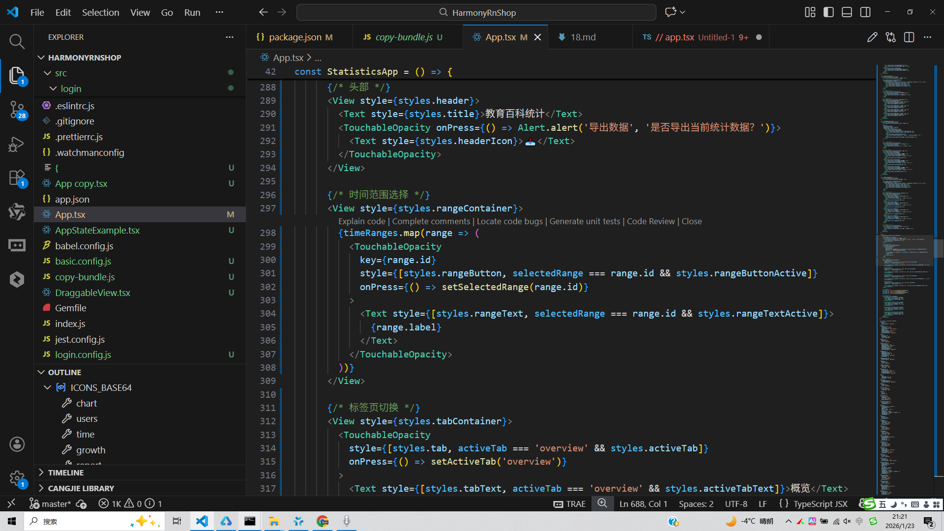
Task: Click the Split Editor Right icon
Action: (909, 37)
